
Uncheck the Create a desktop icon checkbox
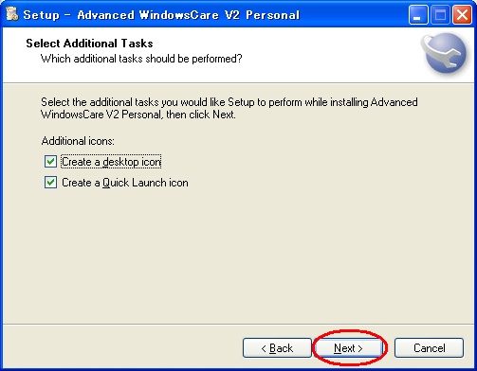(x=50, y=162)
